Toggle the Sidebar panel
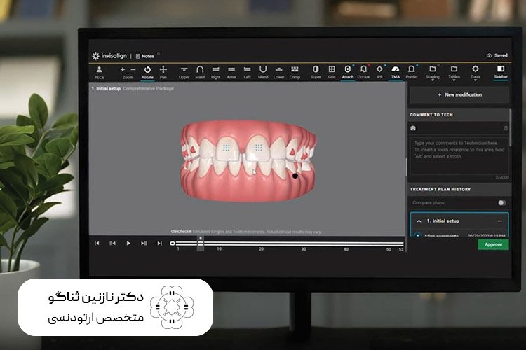Screen dimensions: 526x350 501,72
